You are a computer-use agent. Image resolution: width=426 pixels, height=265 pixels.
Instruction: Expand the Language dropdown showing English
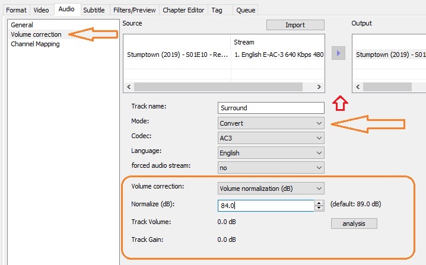point(271,153)
